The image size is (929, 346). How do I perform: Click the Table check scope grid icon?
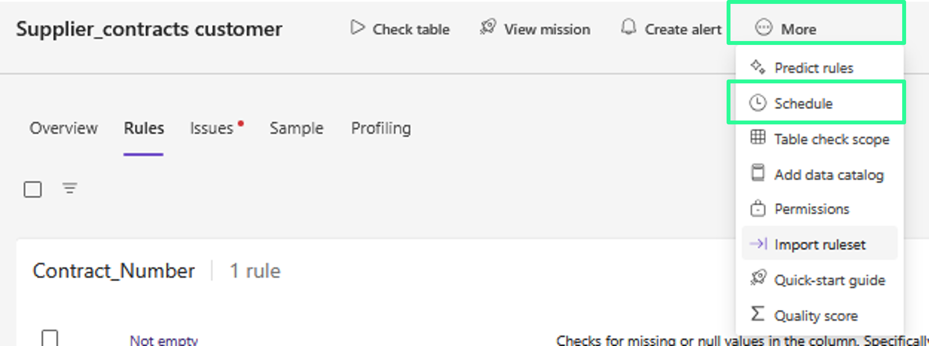coord(757,138)
